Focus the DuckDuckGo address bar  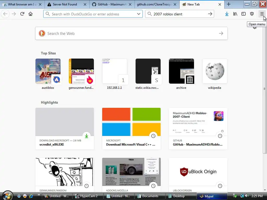pos(93,14)
